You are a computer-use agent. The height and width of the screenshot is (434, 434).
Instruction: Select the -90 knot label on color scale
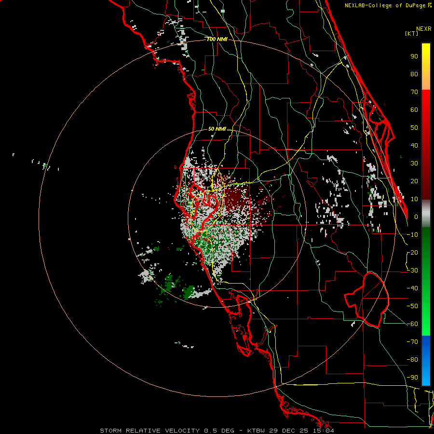412,378
